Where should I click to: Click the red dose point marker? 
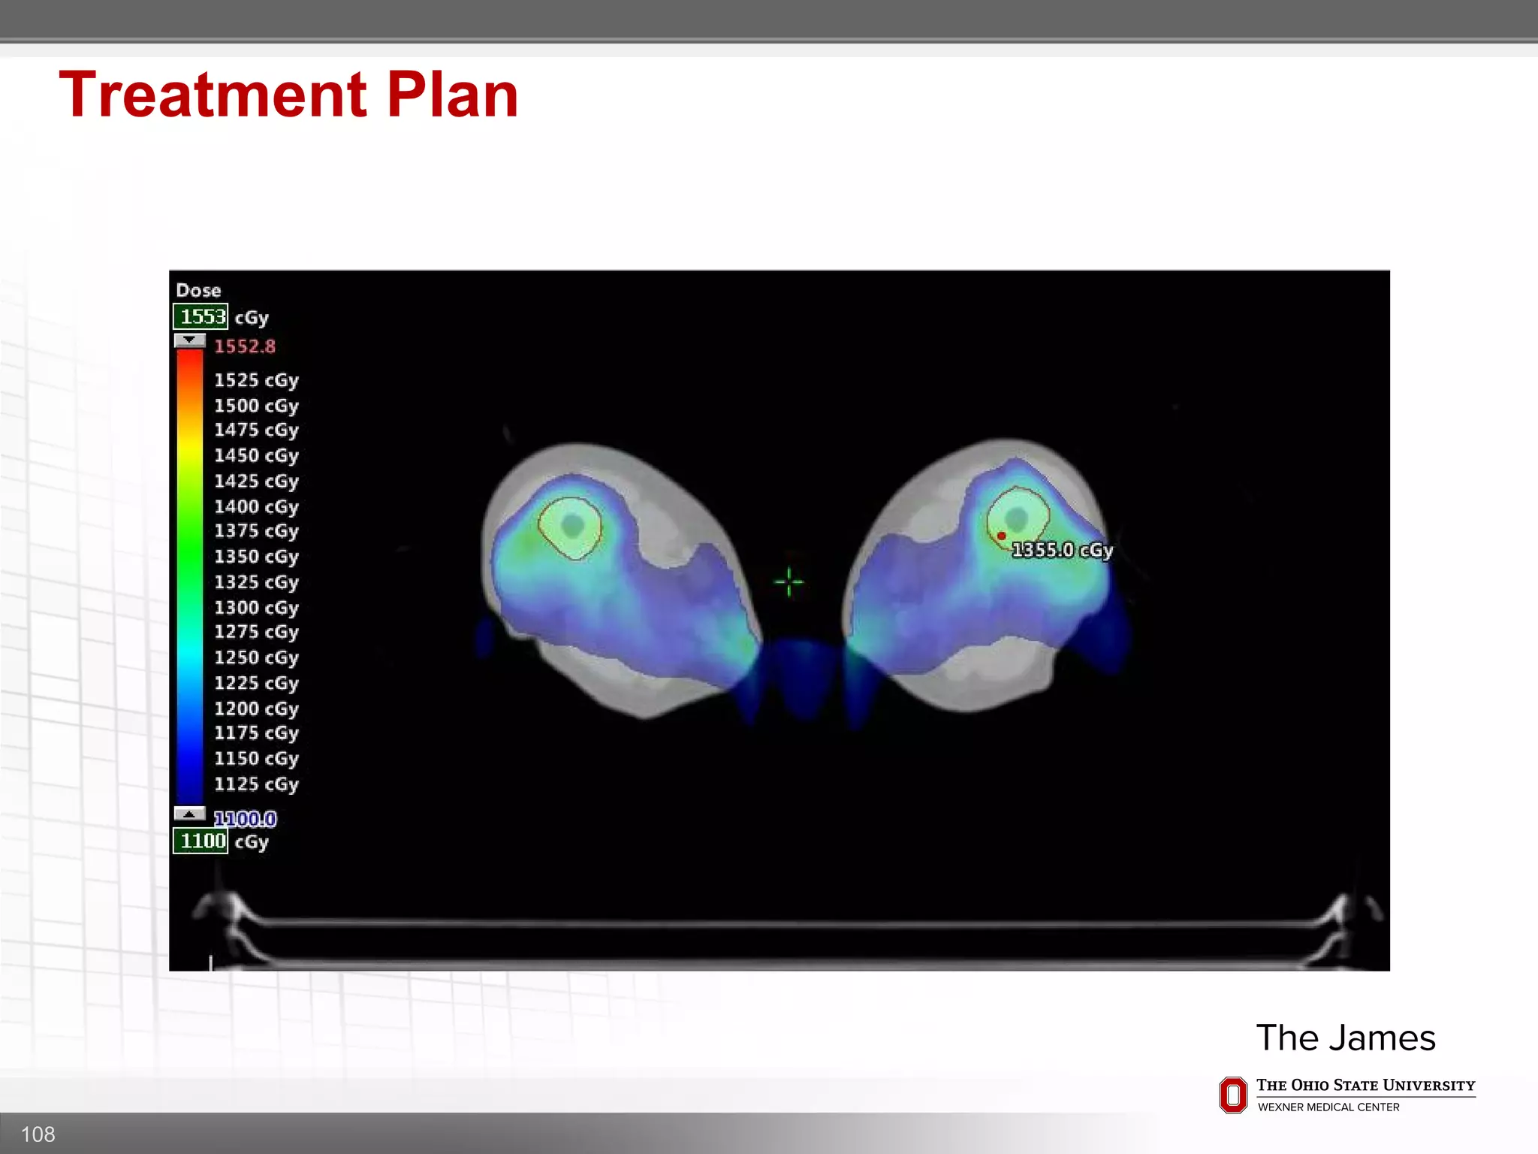pyautogui.click(x=1001, y=536)
